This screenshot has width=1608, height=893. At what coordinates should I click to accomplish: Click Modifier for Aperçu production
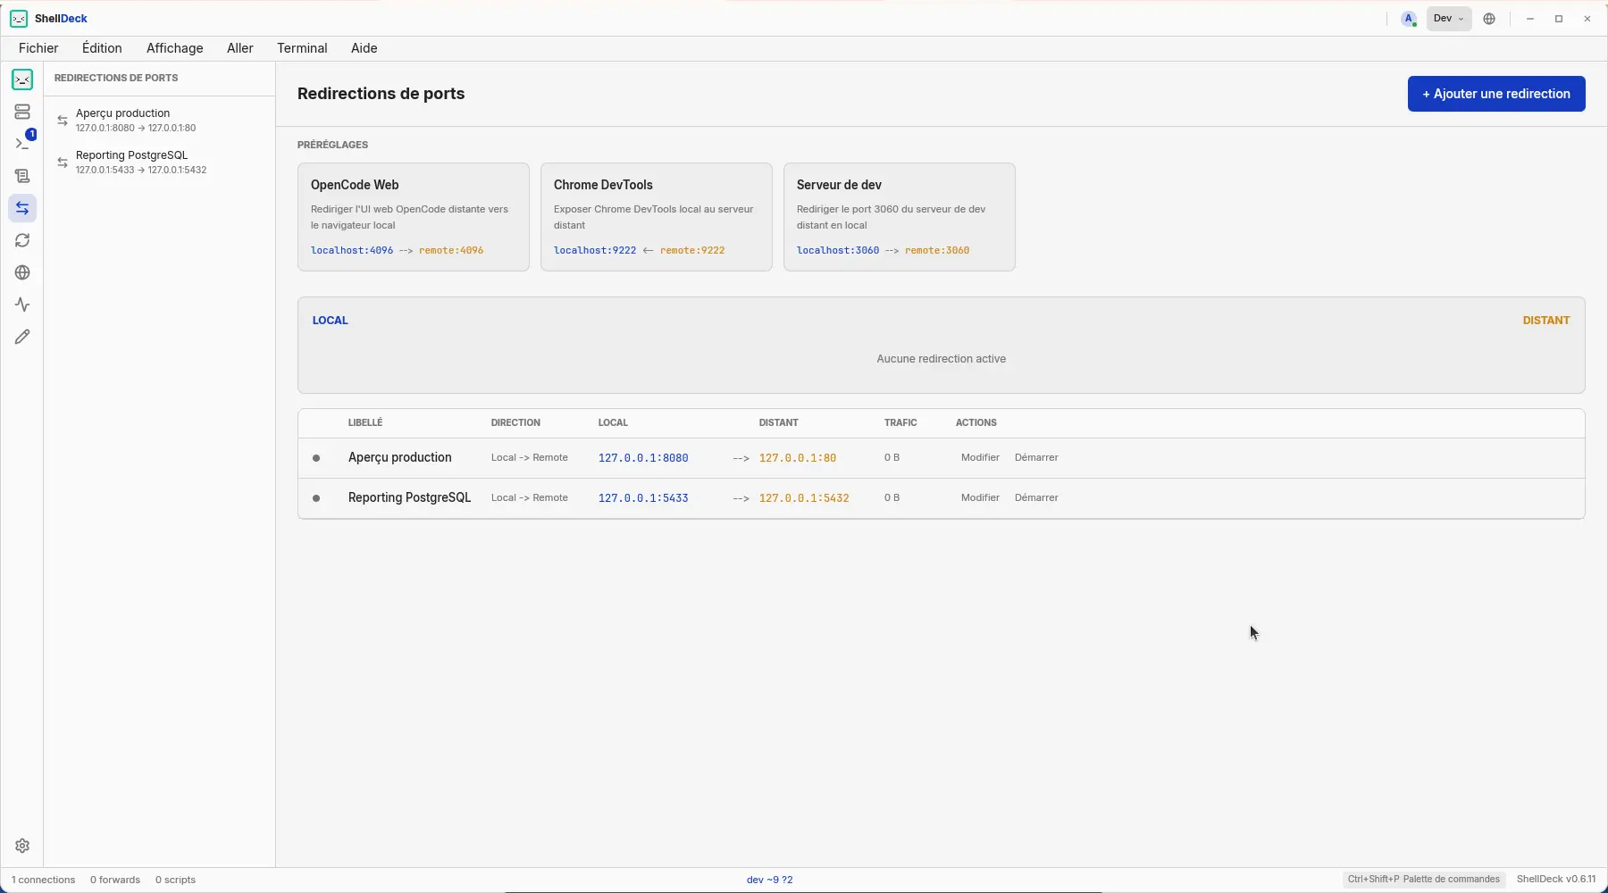click(x=980, y=457)
